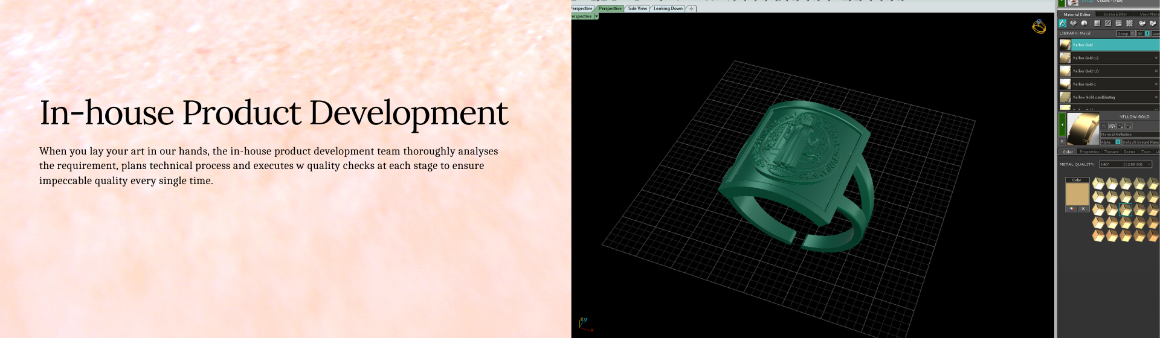Screen dimensions: 1160x338
Task: Choose the Yellow Gold-10 material
Action: click(x=1086, y=71)
